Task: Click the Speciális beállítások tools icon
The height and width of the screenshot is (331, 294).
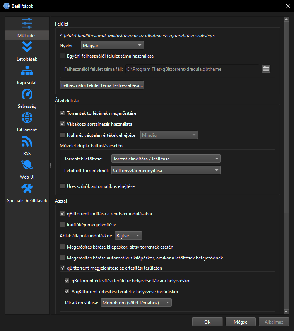Action: (27, 188)
